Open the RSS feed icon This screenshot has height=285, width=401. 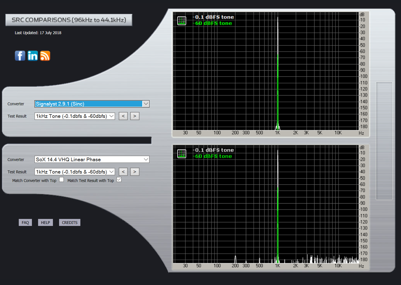tap(45, 56)
